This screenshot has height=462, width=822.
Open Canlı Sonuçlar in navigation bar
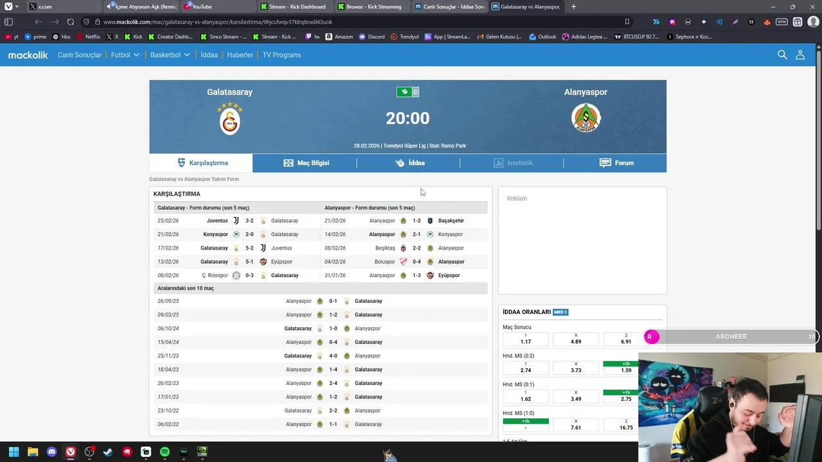point(80,55)
